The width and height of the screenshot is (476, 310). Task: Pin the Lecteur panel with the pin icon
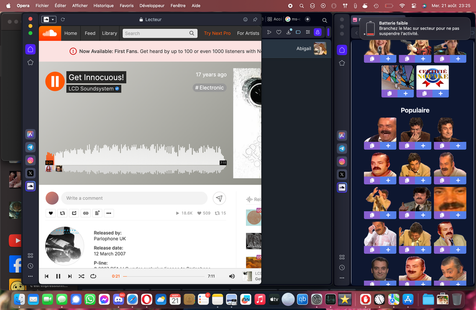point(255,20)
